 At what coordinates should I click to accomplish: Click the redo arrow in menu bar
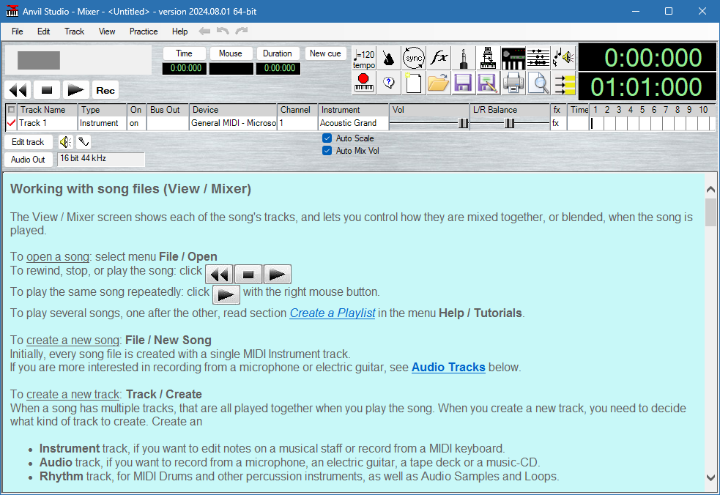[242, 31]
